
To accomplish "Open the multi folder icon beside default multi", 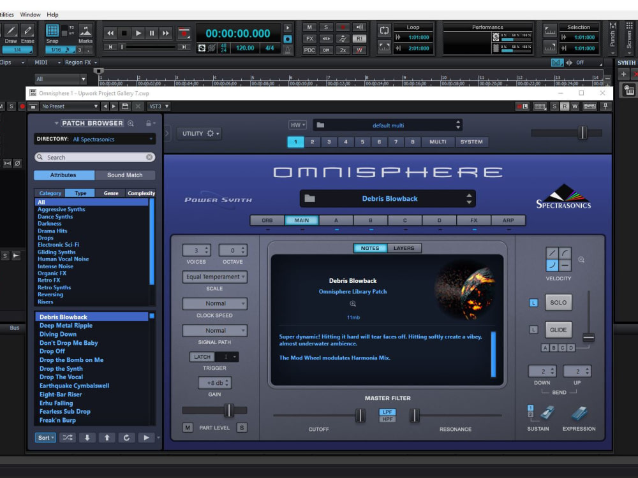I will click(321, 125).
